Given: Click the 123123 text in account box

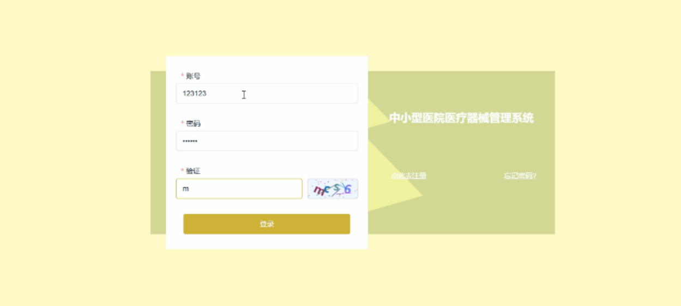Looking at the screenshot, I should (x=195, y=94).
